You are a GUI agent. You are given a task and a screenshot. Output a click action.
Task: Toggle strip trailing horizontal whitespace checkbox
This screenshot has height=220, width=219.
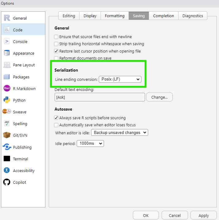[x=56, y=44]
